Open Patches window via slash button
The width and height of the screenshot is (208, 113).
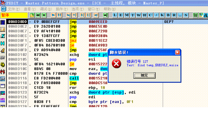click(156, 15)
